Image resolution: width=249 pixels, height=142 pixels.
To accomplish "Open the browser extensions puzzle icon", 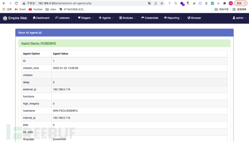I will [224, 3].
